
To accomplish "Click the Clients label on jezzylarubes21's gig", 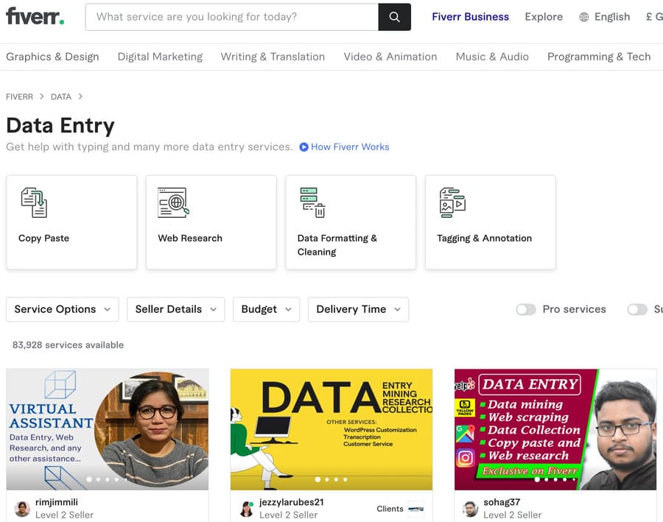I will [390, 509].
